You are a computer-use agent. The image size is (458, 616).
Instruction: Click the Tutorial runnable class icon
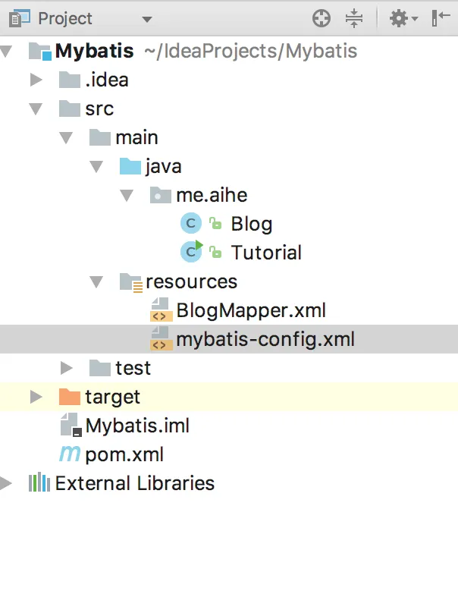click(x=191, y=253)
